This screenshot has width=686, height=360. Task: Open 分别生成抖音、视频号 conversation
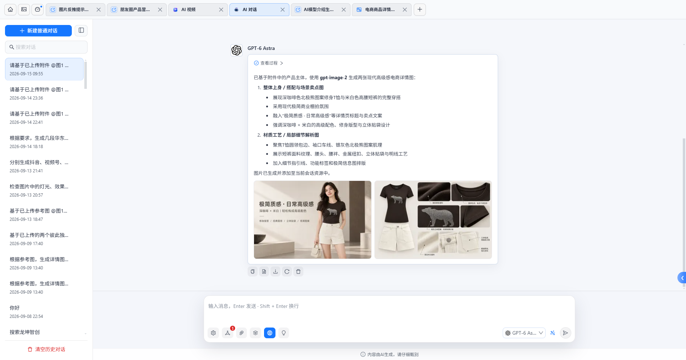pos(44,166)
